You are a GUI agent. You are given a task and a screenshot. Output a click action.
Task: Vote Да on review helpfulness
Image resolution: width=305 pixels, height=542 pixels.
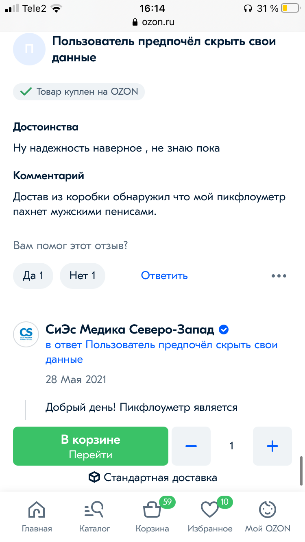pos(33,276)
